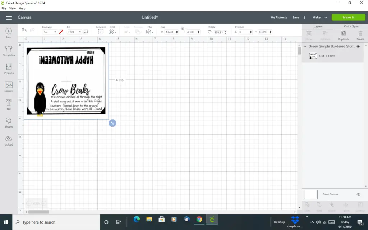Undo the last action
The image size is (368, 230).
click(24, 30)
